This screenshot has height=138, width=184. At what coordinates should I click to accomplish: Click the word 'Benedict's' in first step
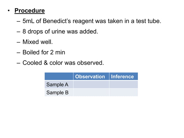click(x=57, y=21)
